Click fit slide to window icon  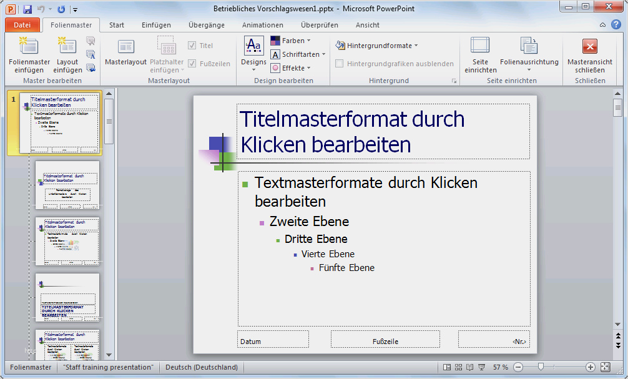pyautogui.click(x=606, y=367)
